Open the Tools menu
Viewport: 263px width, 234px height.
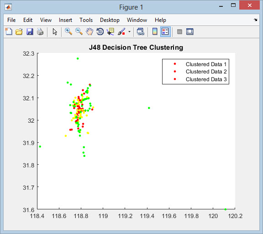click(86, 20)
